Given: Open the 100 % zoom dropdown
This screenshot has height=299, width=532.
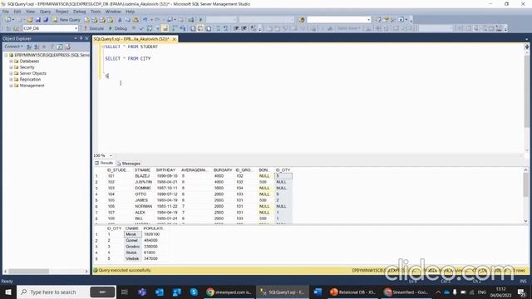Looking at the screenshot, I should coord(111,155).
